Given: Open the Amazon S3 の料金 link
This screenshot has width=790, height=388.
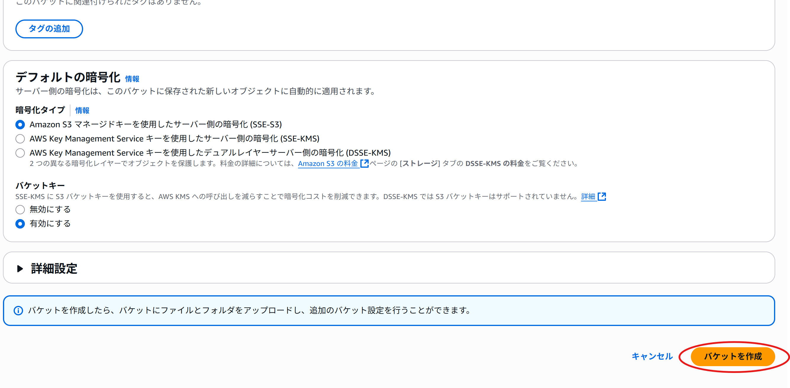Looking at the screenshot, I should 328,163.
